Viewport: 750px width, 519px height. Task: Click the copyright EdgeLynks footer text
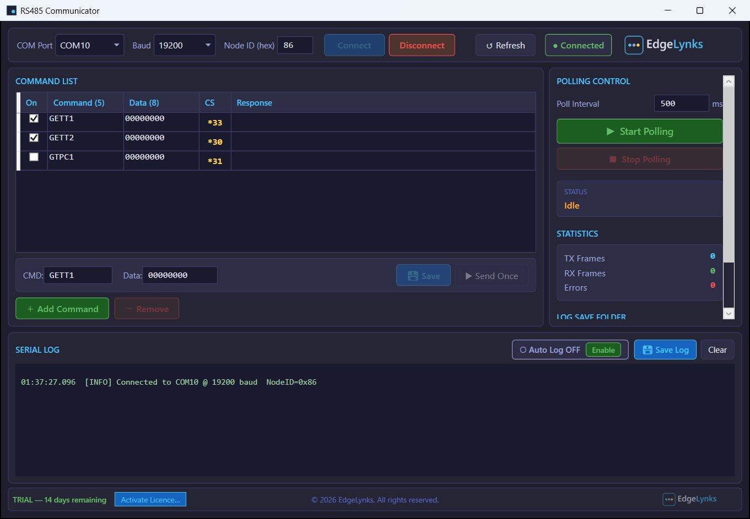[375, 500]
